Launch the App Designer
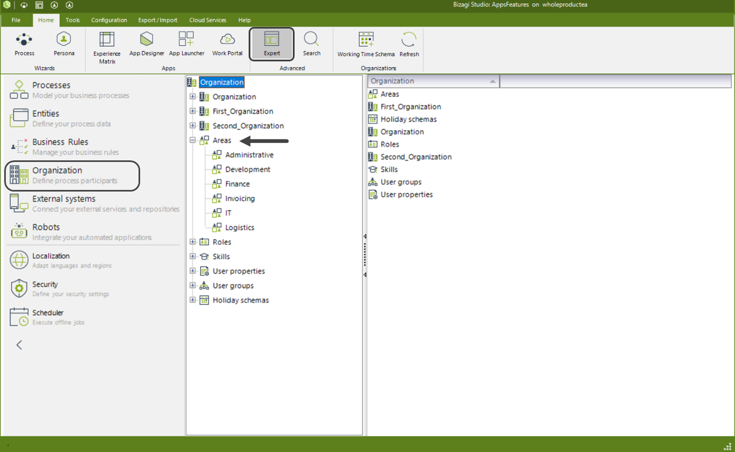 pos(147,45)
